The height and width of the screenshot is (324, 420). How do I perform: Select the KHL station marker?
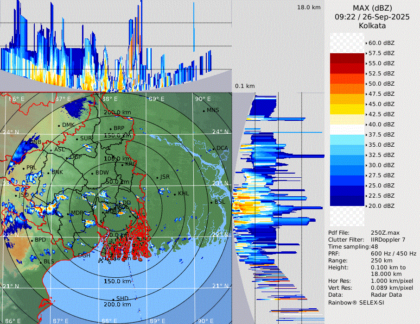coord(175,194)
